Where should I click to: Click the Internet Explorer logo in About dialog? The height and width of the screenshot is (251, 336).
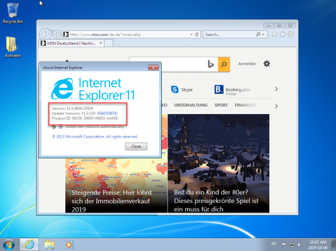(x=62, y=89)
